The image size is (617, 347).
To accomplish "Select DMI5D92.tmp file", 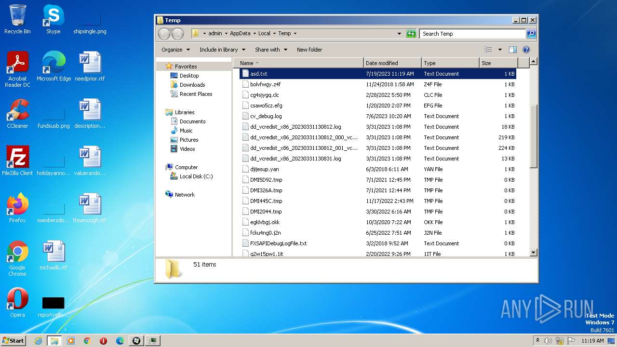I will point(378,180).
